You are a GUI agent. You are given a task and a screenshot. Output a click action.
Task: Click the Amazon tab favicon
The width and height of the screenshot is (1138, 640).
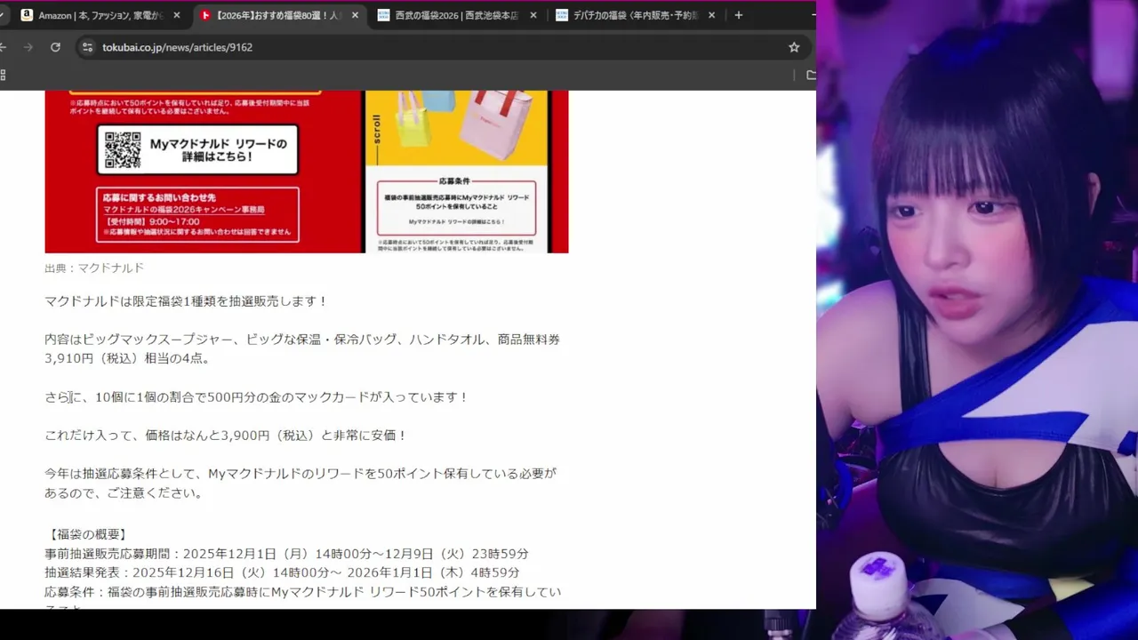pos(28,15)
